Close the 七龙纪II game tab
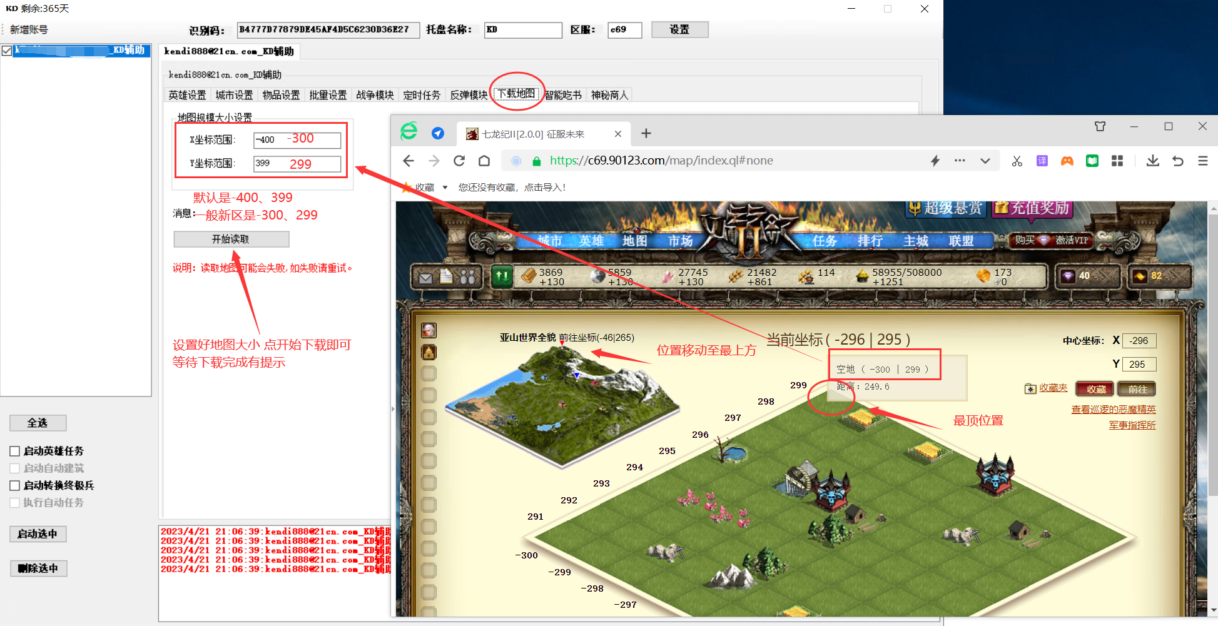 (x=618, y=134)
